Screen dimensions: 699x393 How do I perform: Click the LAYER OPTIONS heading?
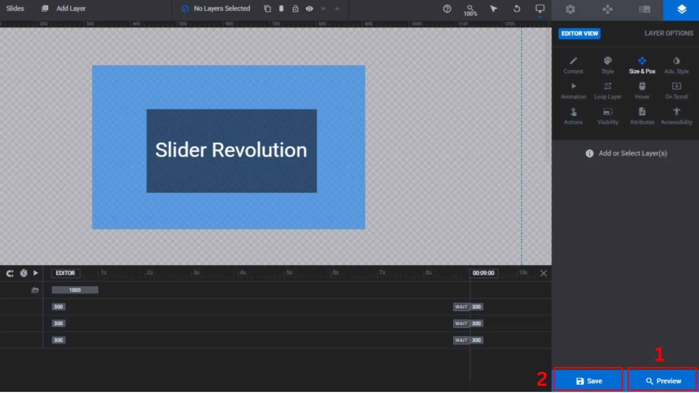tap(669, 33)
